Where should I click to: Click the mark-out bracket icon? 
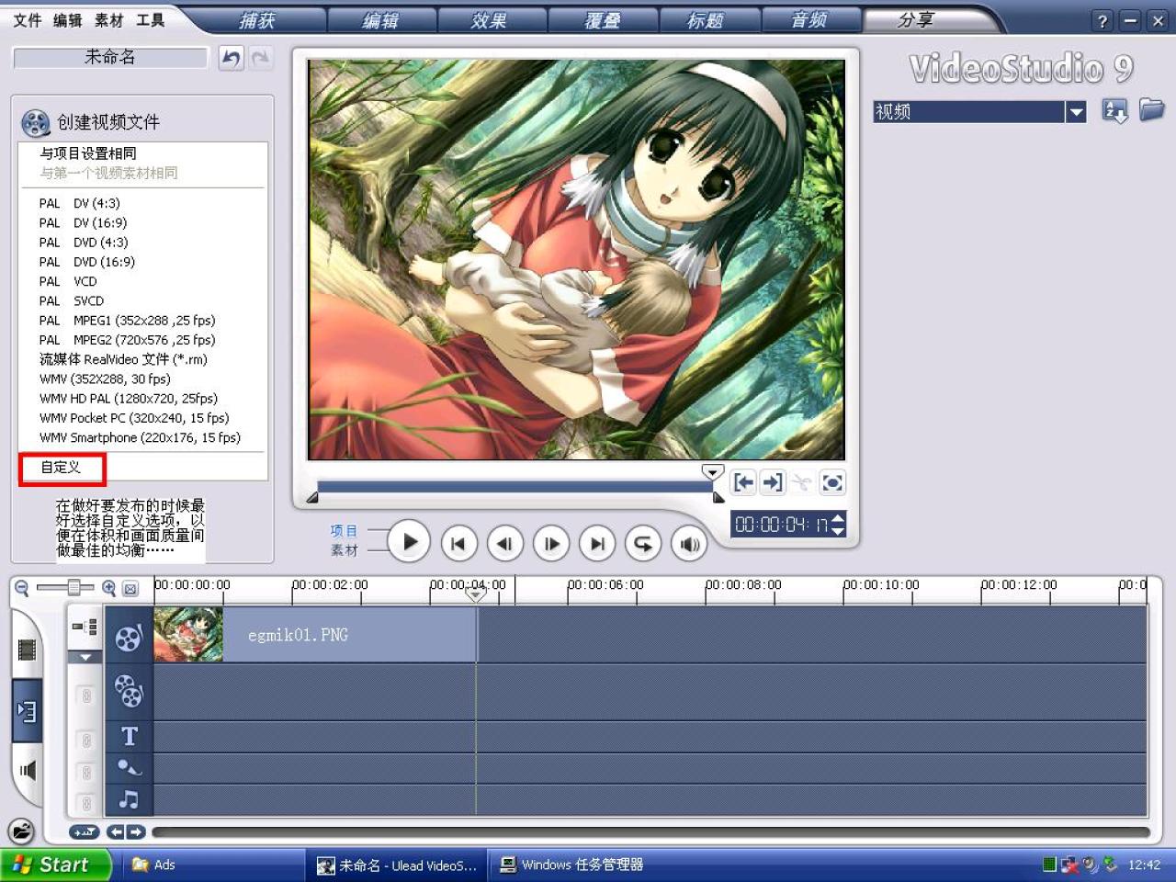click(x=773, y=482)
